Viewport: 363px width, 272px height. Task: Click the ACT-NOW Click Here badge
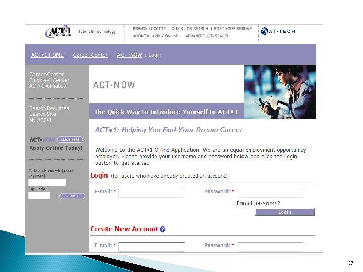70,139
